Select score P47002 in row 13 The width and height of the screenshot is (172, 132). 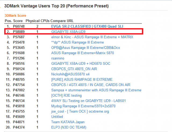tap(19, 90)
